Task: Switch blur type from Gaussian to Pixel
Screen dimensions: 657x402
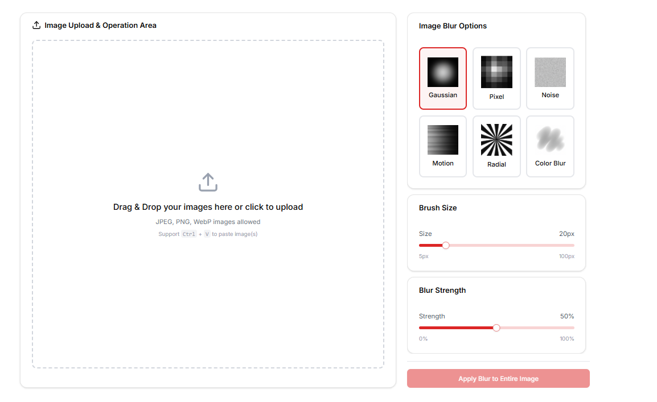Action: coord(496,78)
